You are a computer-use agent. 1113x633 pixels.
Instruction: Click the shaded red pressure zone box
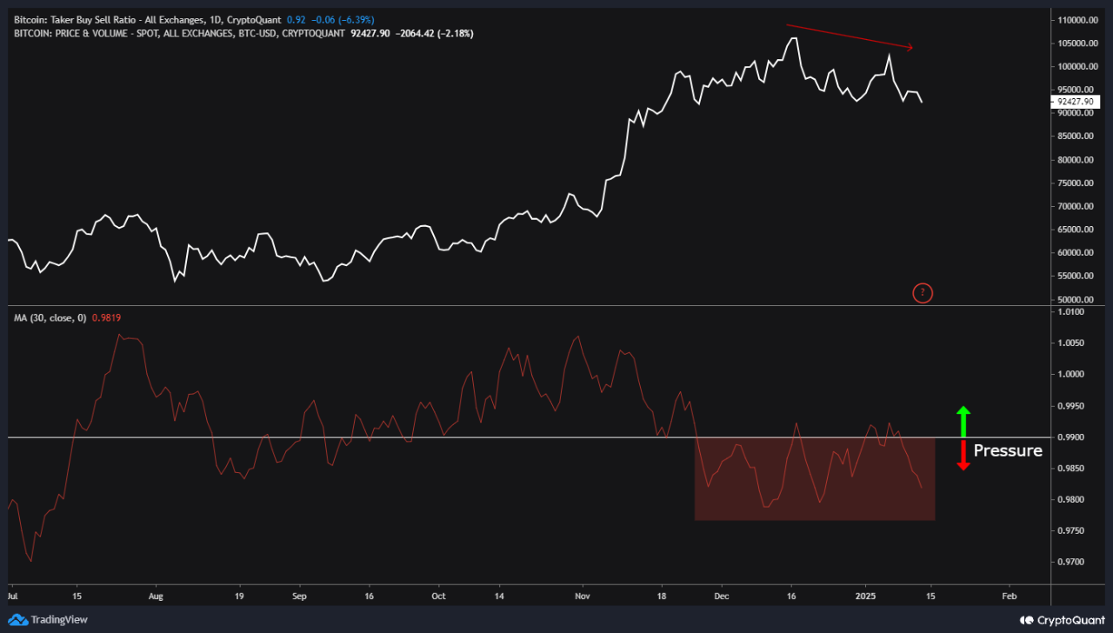point(815,478)
